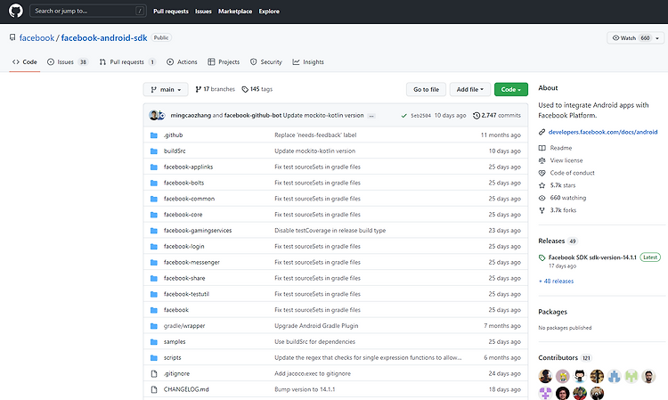Open the first contributor avatar
Screen dimensions: 668x400
(545, 376)
